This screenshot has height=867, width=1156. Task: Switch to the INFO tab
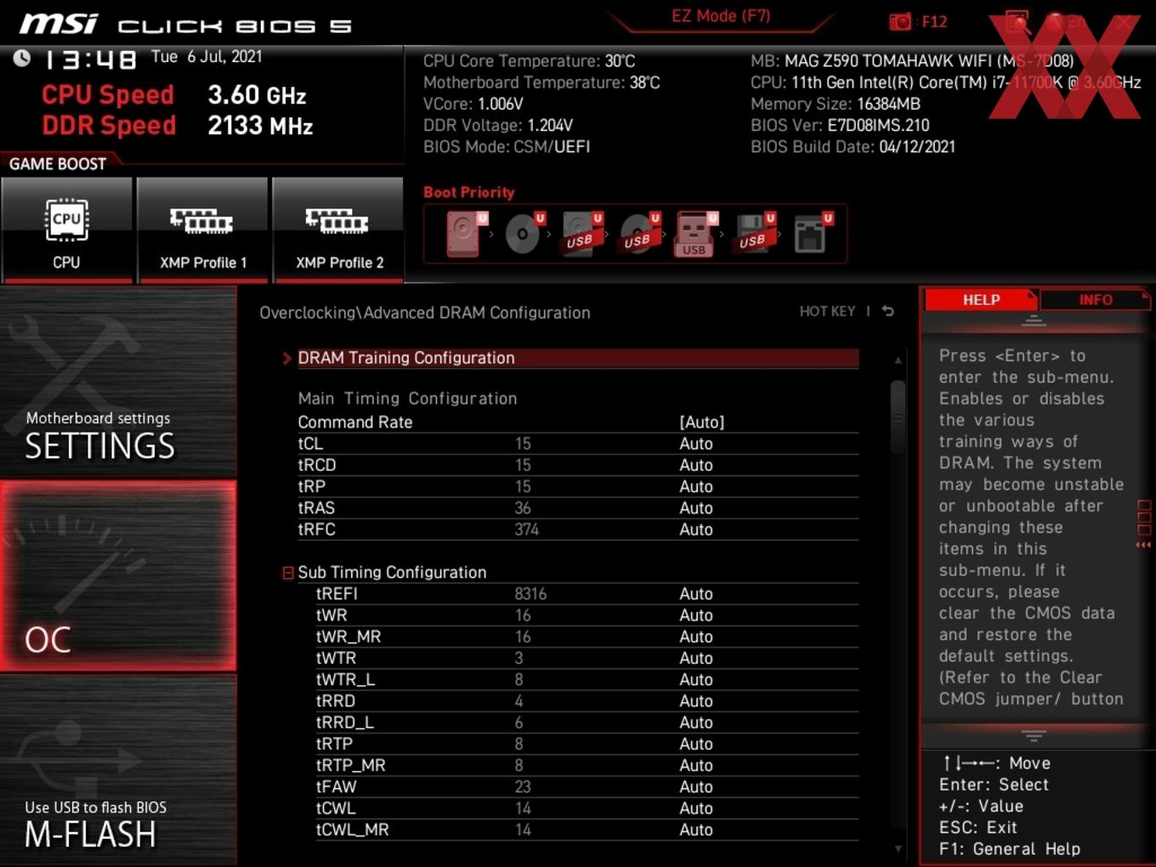click(x=1096, y=299)
